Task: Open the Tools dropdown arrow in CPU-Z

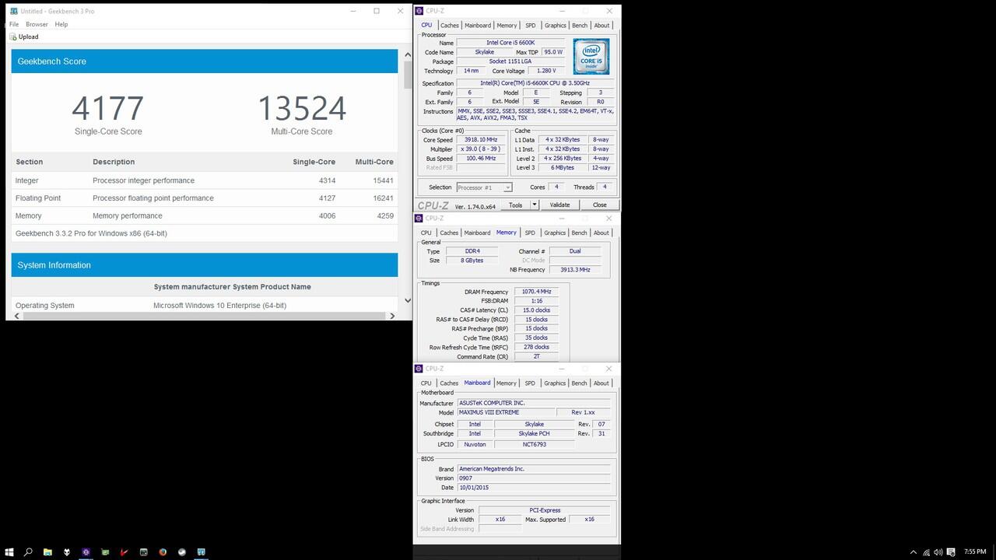Action: (535, 205)
